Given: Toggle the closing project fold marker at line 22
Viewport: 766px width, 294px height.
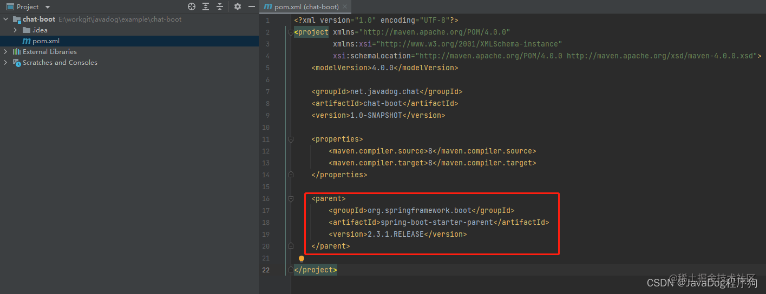Looking at the screenshot, I should (x=291, y=270).
